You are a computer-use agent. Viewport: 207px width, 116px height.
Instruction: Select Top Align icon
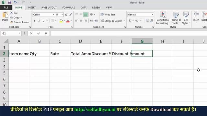point(76,14)
